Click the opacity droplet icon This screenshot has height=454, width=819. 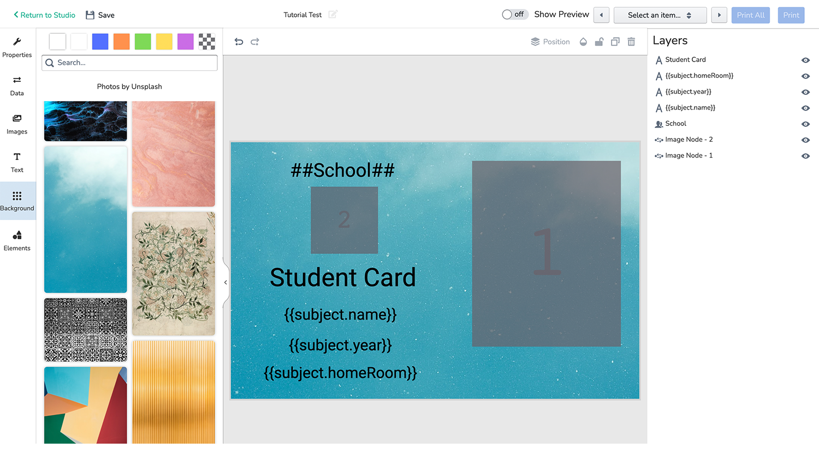click(583, 41)
